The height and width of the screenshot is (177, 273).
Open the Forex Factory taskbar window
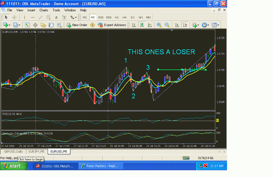pos(101,166)
